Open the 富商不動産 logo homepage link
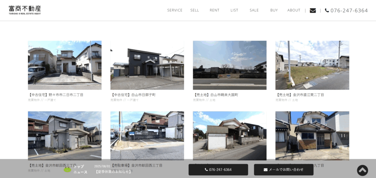Viewport: 376px width, 178px height. (25, 10)
